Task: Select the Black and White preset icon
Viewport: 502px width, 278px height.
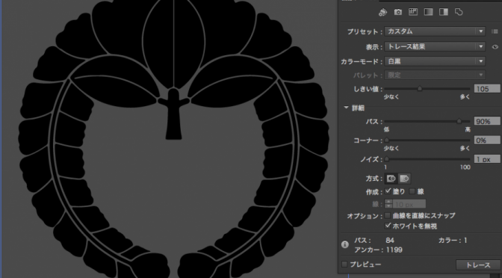Action: (x=444, y=12)
